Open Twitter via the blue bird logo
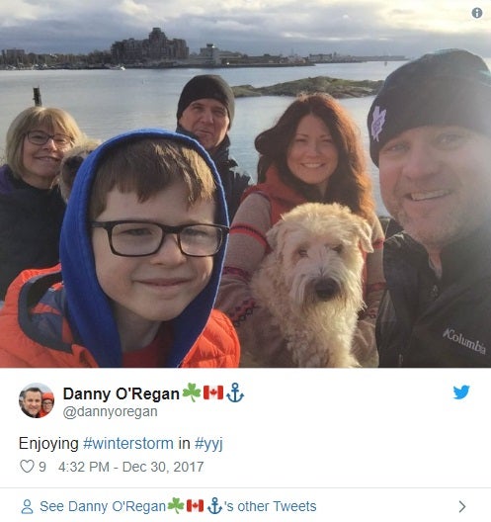The width and height of the screenshot is (491, 522). pyautogui.click(x=461, y=392)
